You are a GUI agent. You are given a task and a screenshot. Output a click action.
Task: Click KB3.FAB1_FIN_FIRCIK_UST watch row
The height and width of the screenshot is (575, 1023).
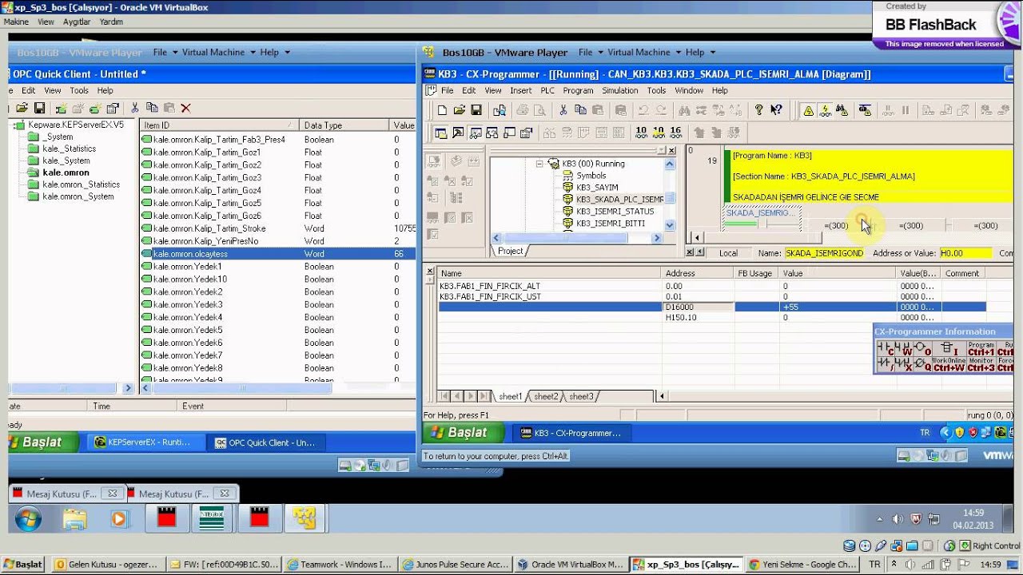711,296
